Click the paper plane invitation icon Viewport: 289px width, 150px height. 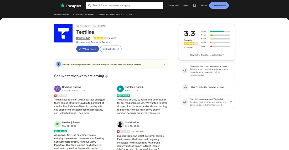pyautogui.click(x=185, y=71)
